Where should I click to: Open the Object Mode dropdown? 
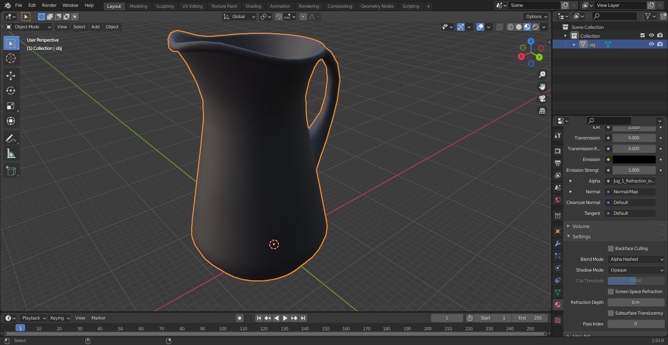point(28,27)
